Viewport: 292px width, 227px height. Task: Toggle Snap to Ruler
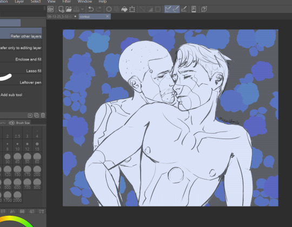[x=168, y=9]
